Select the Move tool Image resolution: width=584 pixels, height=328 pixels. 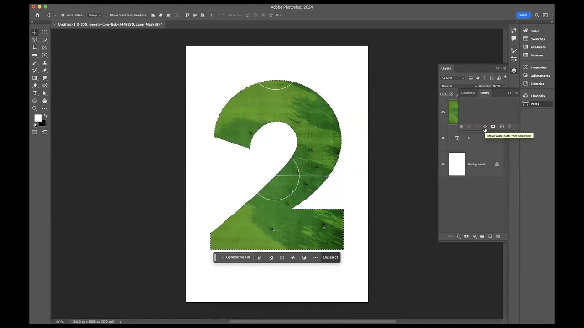click(x=35, y=32)
